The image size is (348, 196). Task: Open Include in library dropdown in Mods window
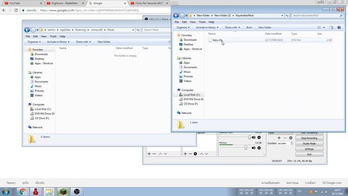[x=58, y=42]
